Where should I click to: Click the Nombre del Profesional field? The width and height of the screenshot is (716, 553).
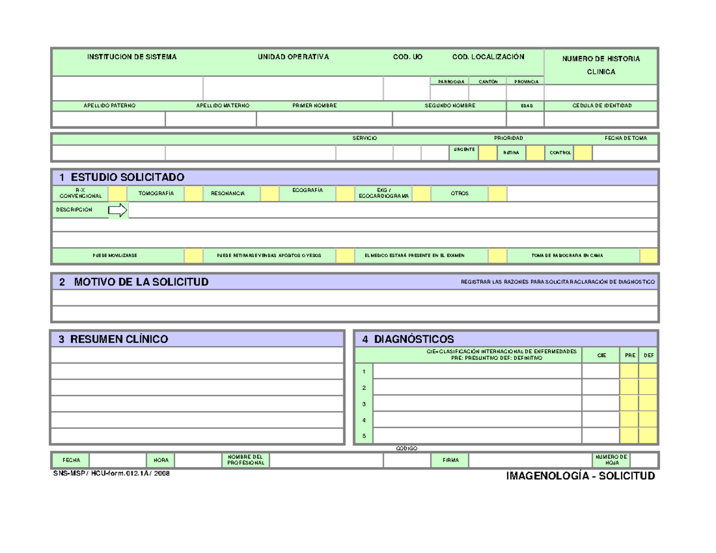pyautogui.click(x=326, y=460)
